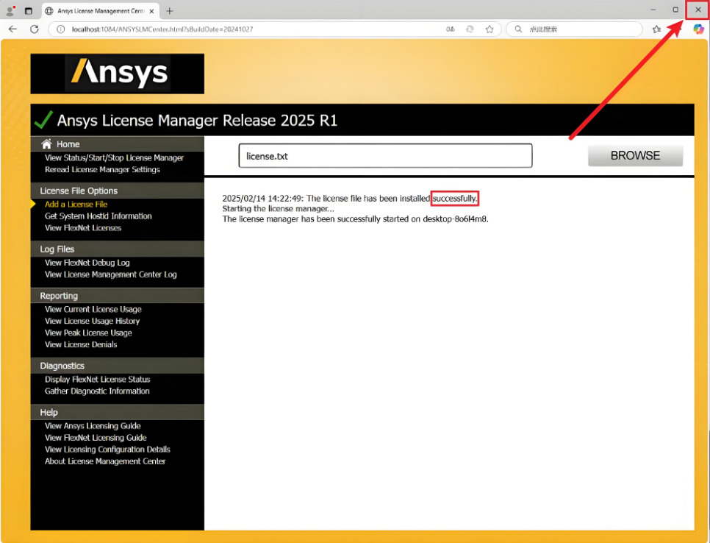Viewport: 710px width, 543px height.
Task: Click the Help section header
Action: click(x=49, y=413)
